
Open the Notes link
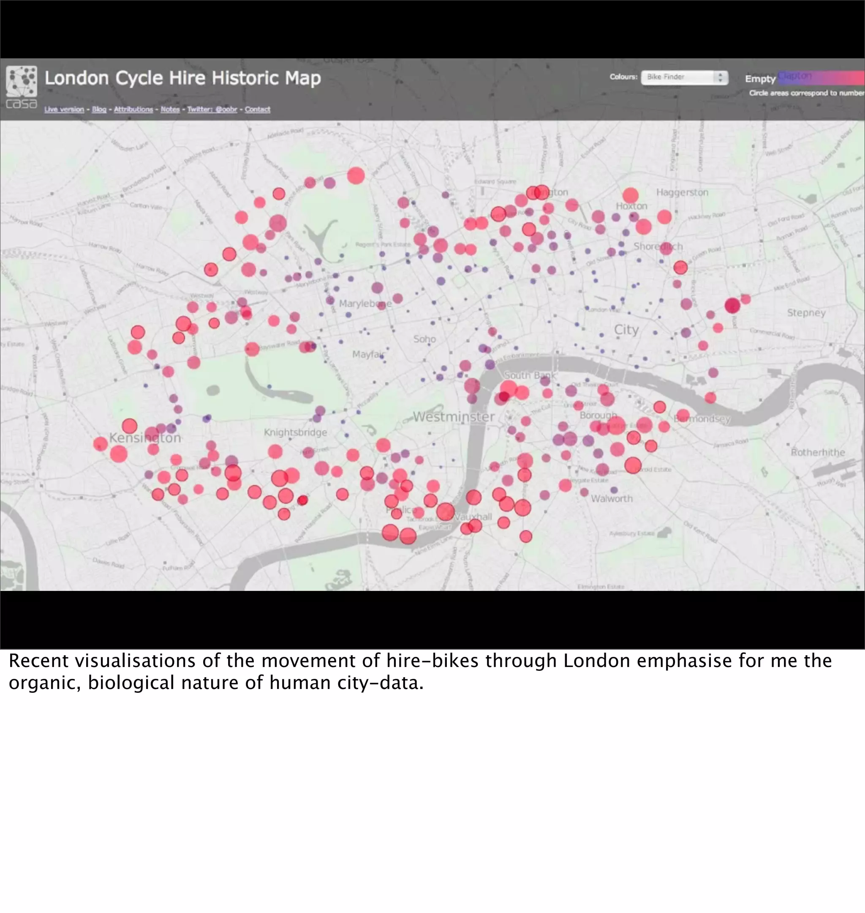(x=170, y=109)
